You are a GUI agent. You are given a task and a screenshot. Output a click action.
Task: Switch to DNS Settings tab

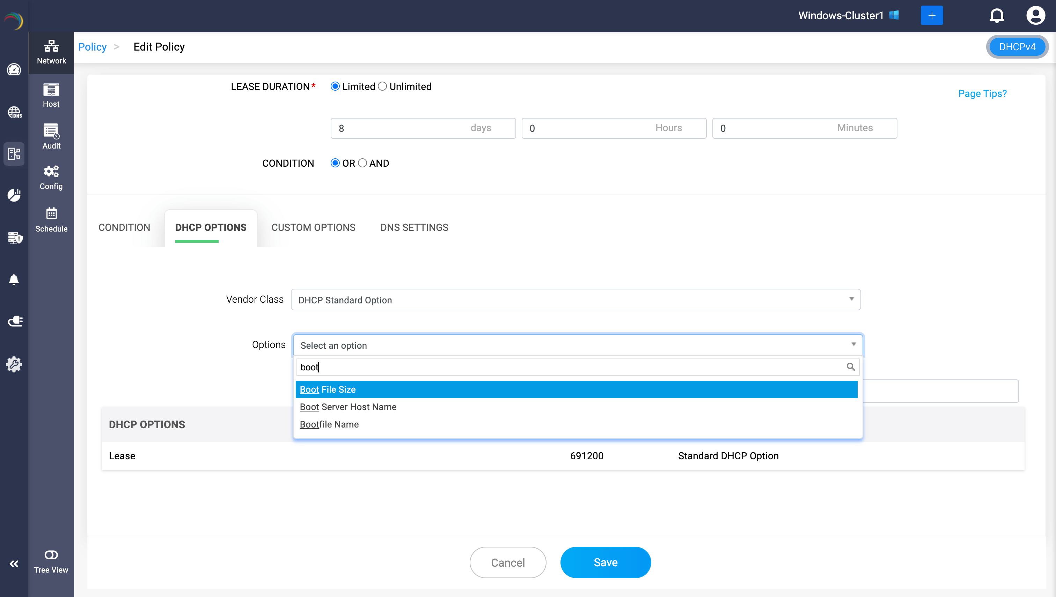(x=414, y=228)
